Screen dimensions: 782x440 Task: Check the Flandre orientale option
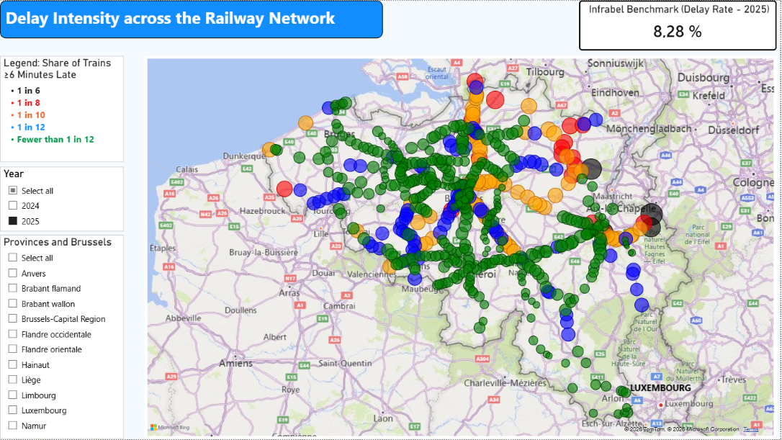point(13,349)
